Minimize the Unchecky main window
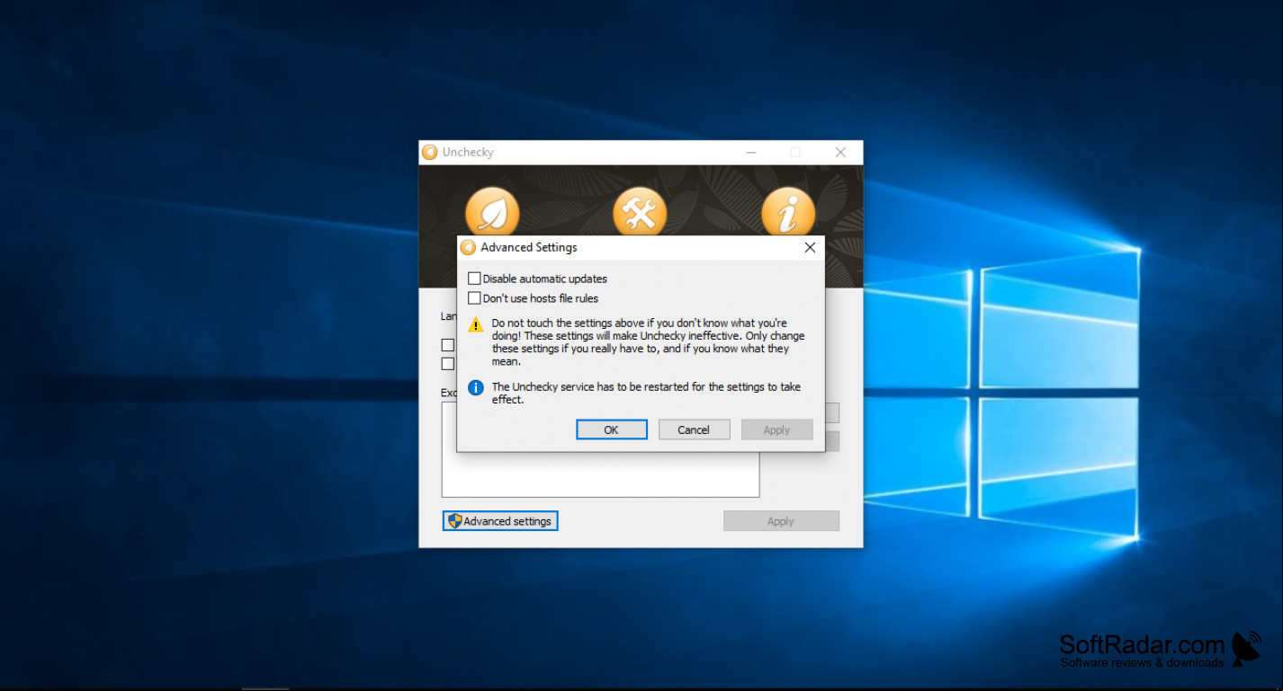Screen dimensions: 1283x691 pyautogui.click(x=751, y=152)
